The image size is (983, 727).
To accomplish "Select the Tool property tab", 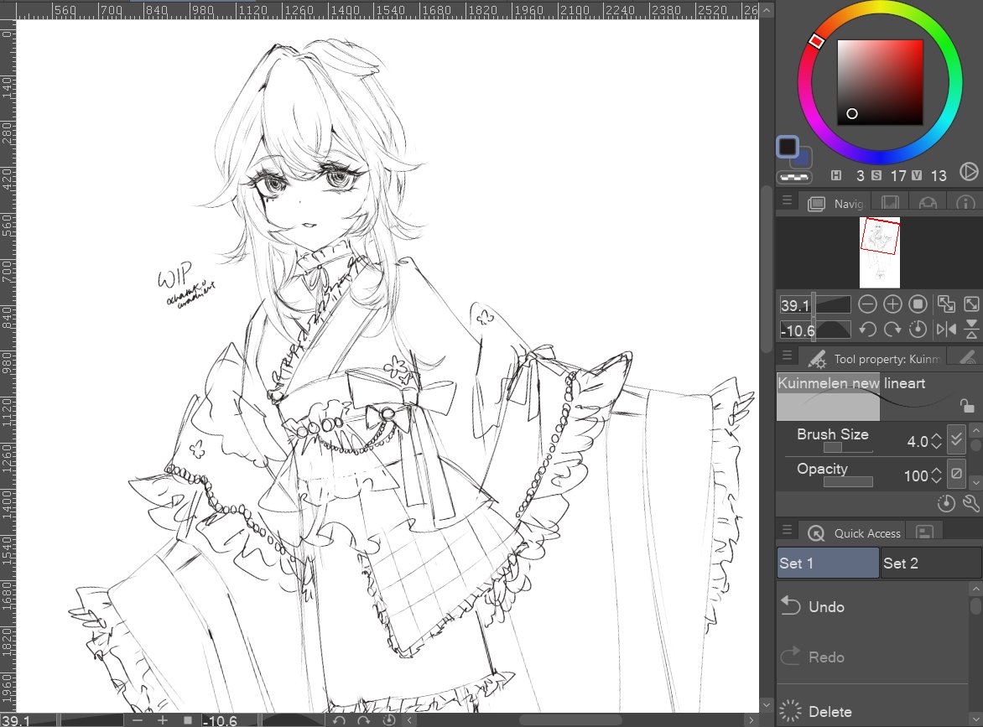I will coord(872,359).
